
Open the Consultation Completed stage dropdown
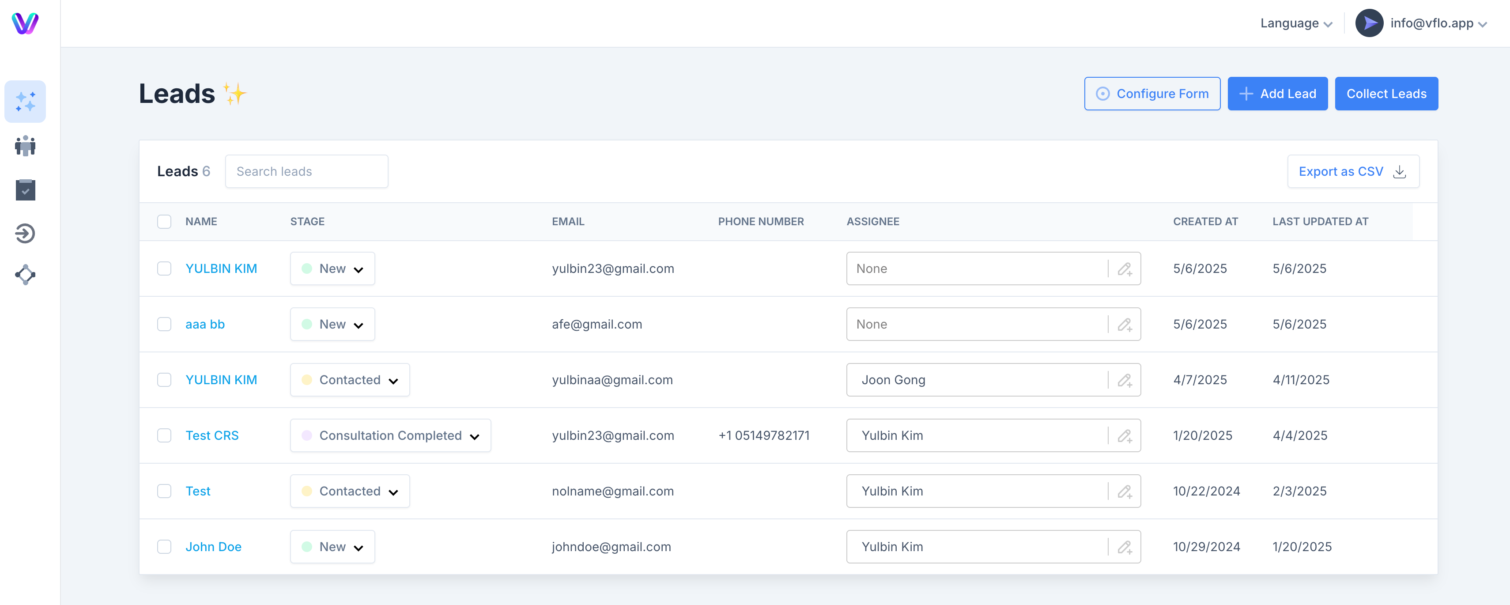point(390,435)
